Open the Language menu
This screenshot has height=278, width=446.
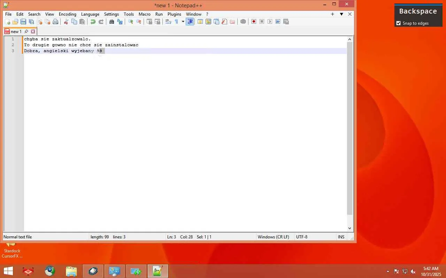point(90,14)
